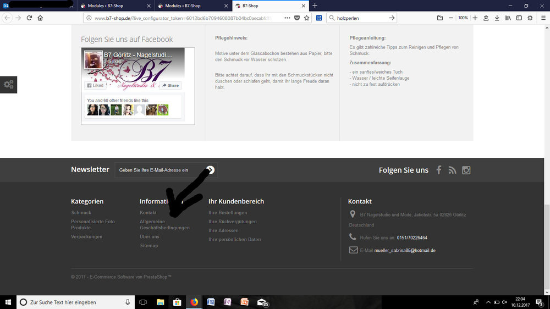Follow the shop on Facebook icon
The height and width of the screenshot is (309, 550).
tap(439, 170)
